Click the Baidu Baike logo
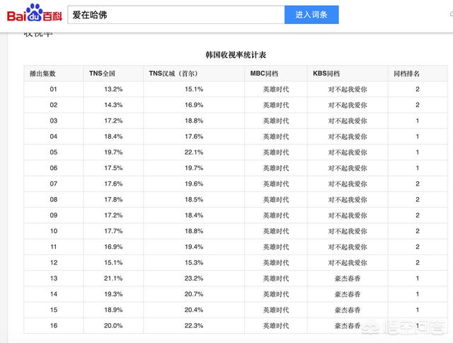The height and width of the screenshot is (343, 453). (35, 13)
